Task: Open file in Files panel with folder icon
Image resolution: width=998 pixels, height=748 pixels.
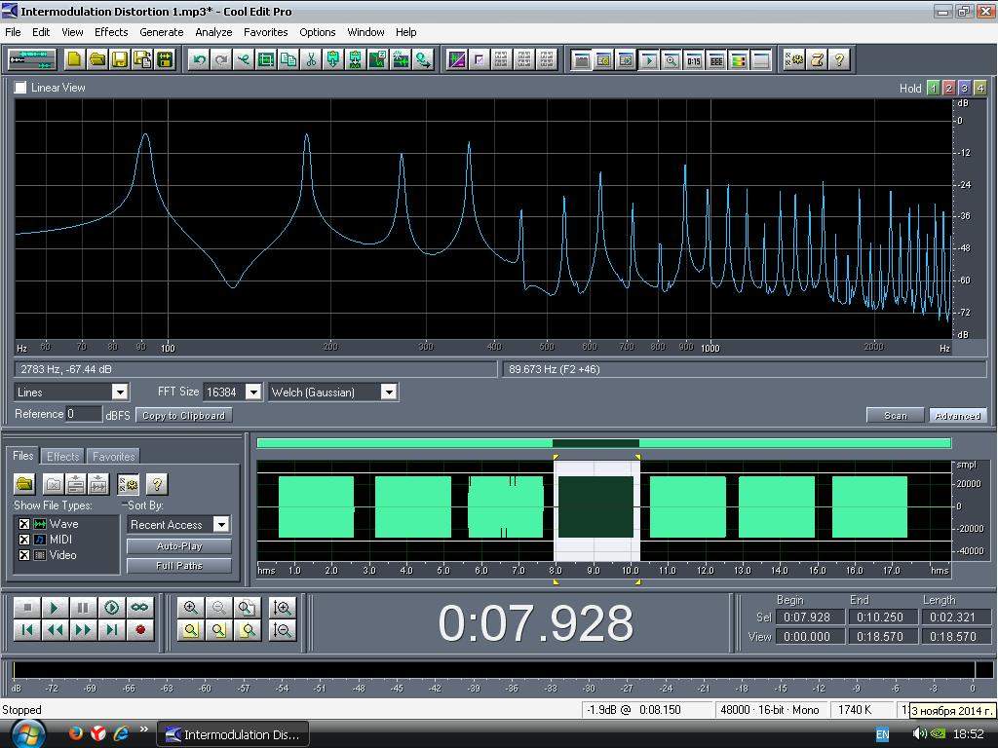Action: (24, 484)
